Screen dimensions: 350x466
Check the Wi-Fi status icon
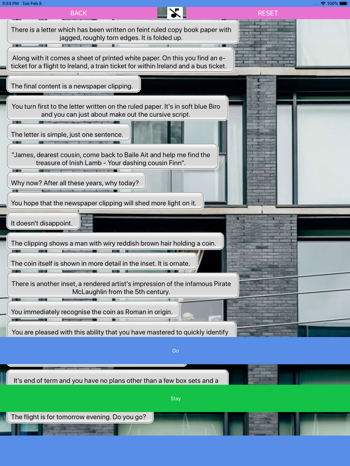pyautogui.click(x=323, y=3)
